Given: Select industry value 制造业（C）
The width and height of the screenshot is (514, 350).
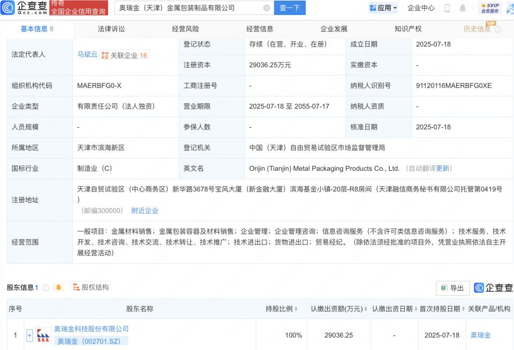Looking at the screenshot, I should (94, 169).
